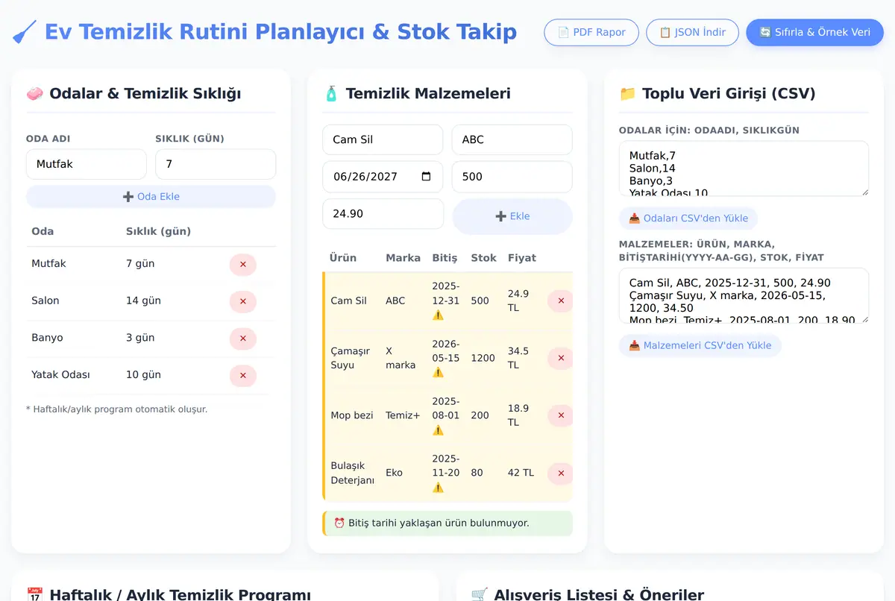Image resolution: width=895 pixels, height=601 pixels.
Task: Edit the stock field containing 500
Action: (x=512, y=177)
